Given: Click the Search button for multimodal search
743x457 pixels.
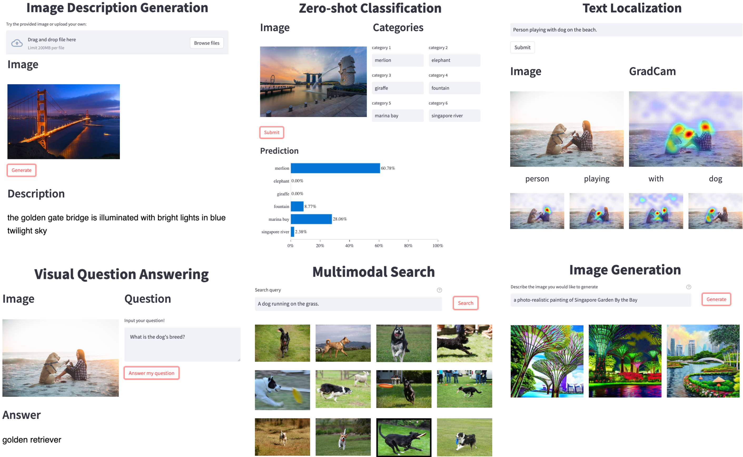Looking at the screenshot, I should coord(466,303).
